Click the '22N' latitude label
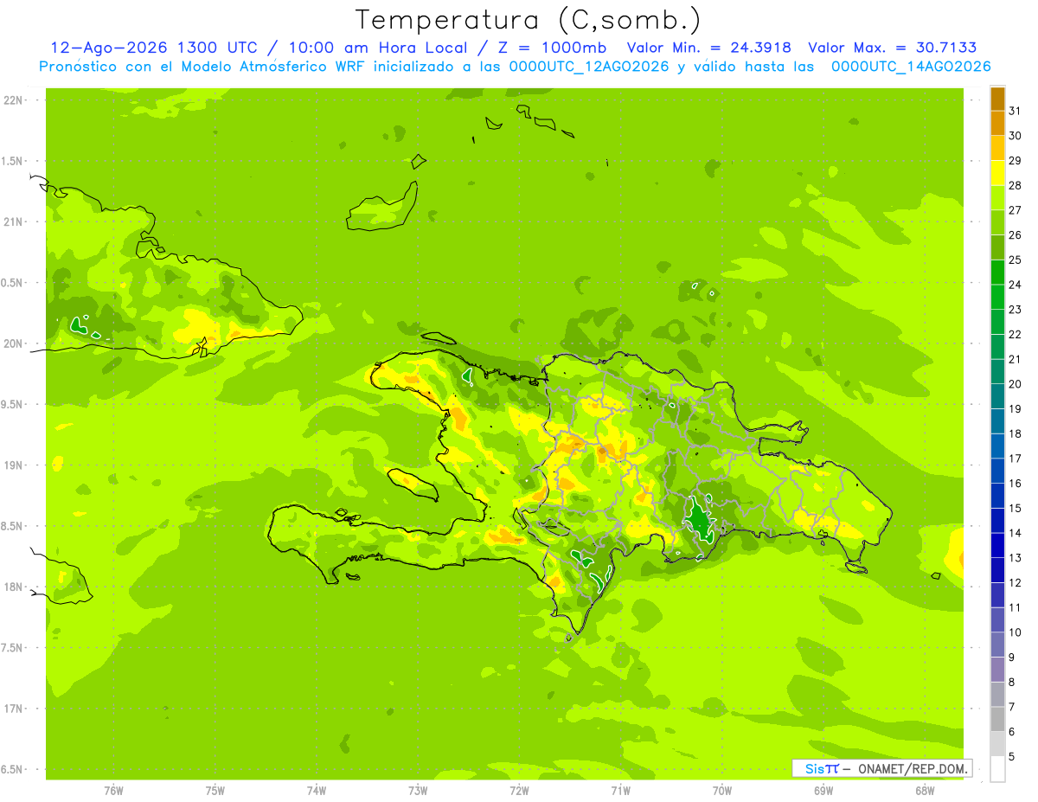 click(x=14, y=100)
